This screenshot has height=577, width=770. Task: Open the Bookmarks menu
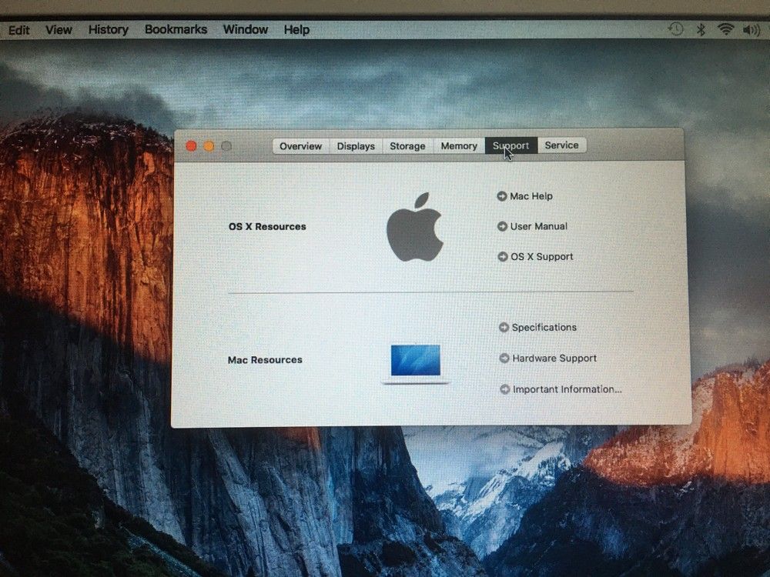click(176, 29)
